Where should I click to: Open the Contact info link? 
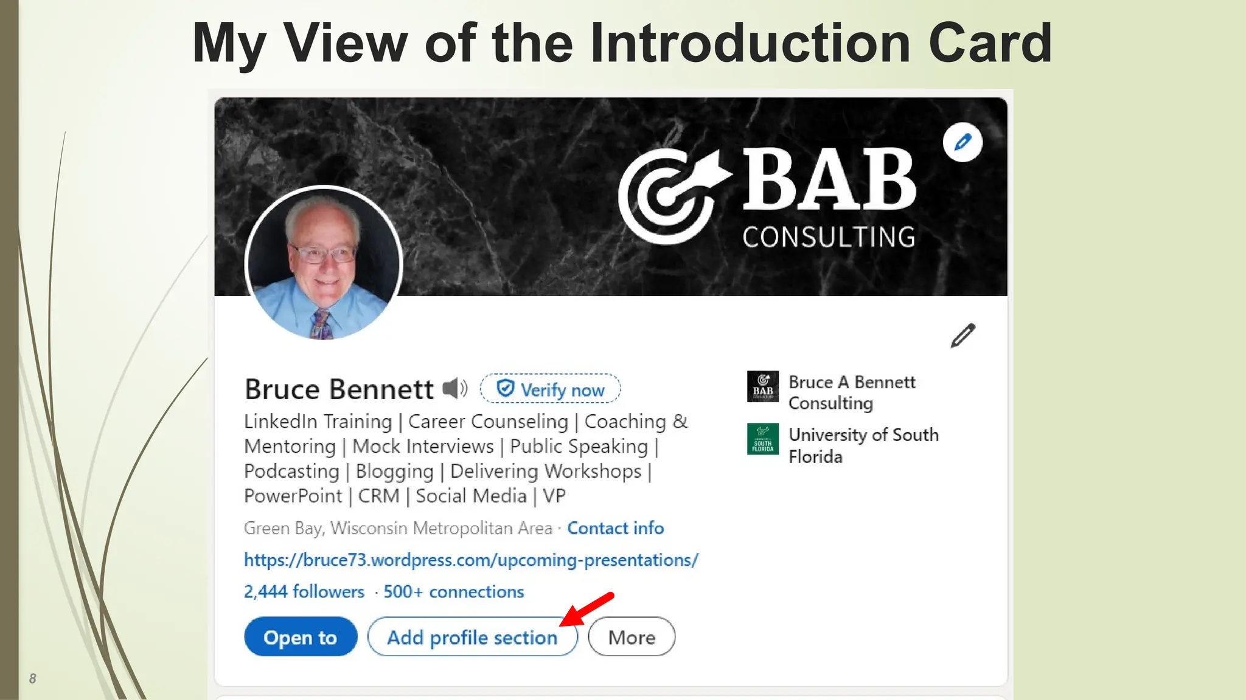click(x=615, y=528)
